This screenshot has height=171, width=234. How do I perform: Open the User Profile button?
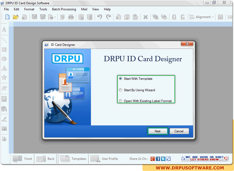[104, 159]
